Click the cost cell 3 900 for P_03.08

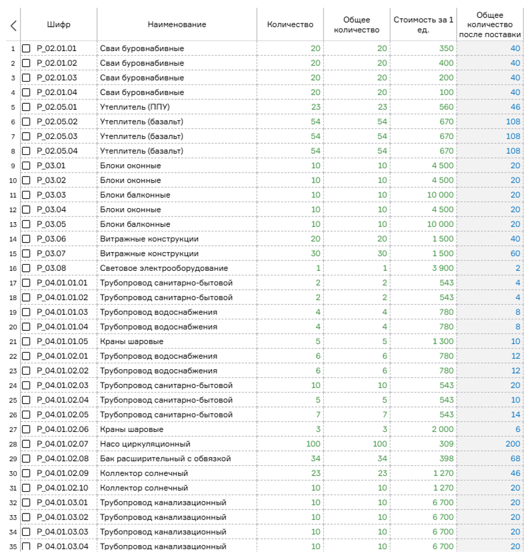[x=443, y=268]
